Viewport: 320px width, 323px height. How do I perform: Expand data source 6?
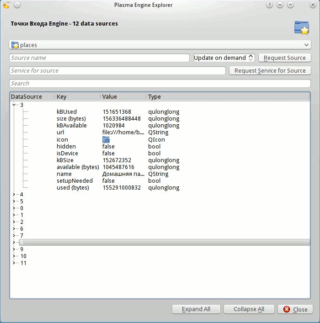[14, 228]
